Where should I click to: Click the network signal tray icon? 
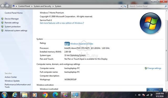[x=148, y=95]
